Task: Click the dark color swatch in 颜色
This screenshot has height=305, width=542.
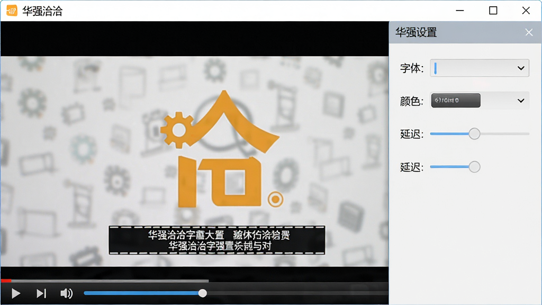Action: [456, 100]
